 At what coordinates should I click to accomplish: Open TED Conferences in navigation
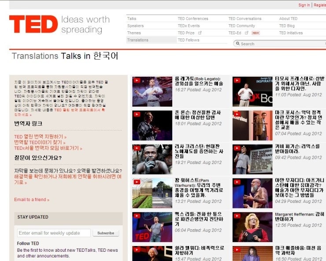tap(193, 19)
